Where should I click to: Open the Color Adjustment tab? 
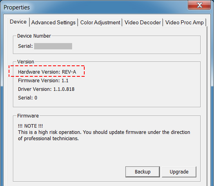pos(100,22)
